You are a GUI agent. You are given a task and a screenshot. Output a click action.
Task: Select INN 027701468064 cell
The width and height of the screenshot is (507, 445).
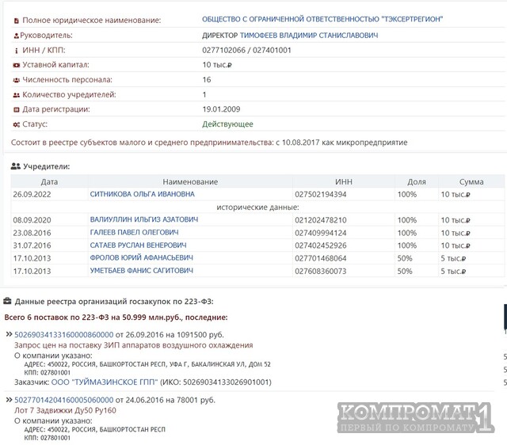tap(320, 259)
